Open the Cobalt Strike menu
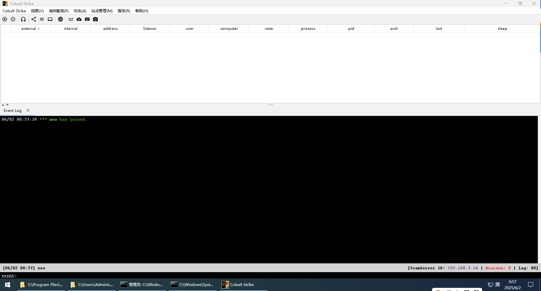The height and width of the screenshot is (291, 541). (14, 11)
